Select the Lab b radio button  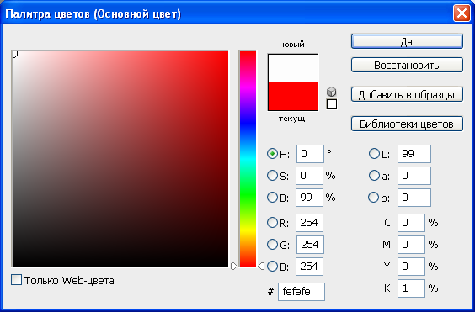pos(374,198)
